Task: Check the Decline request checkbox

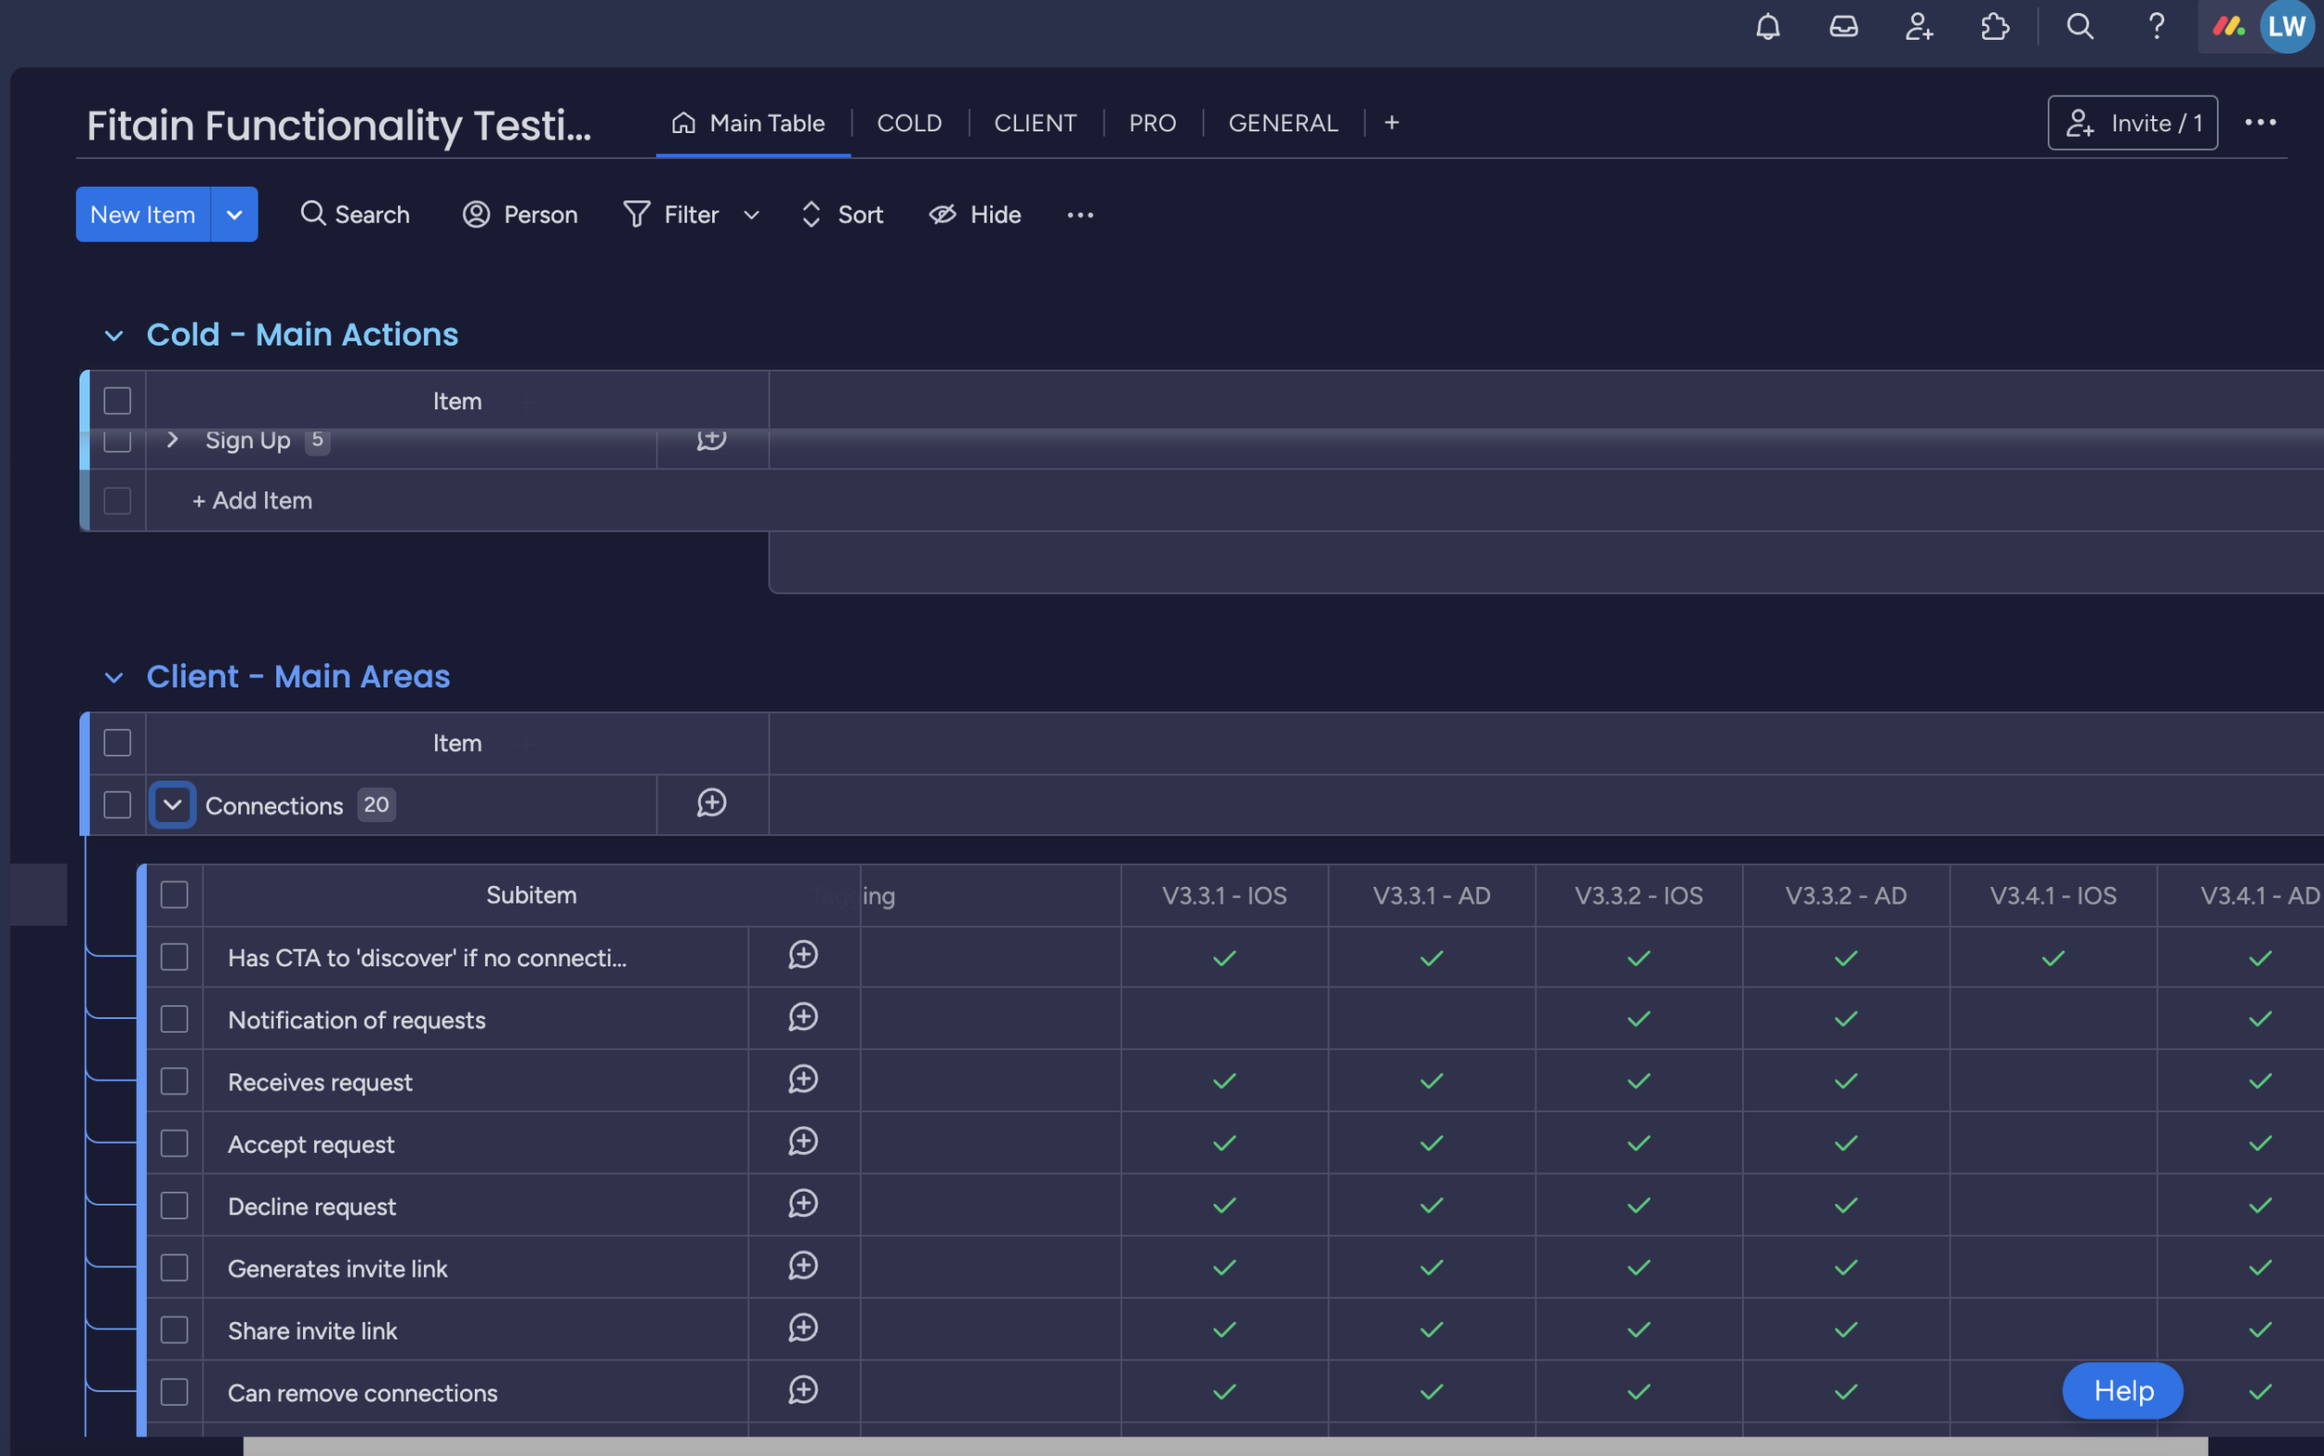Action: tap(174, 1206)
